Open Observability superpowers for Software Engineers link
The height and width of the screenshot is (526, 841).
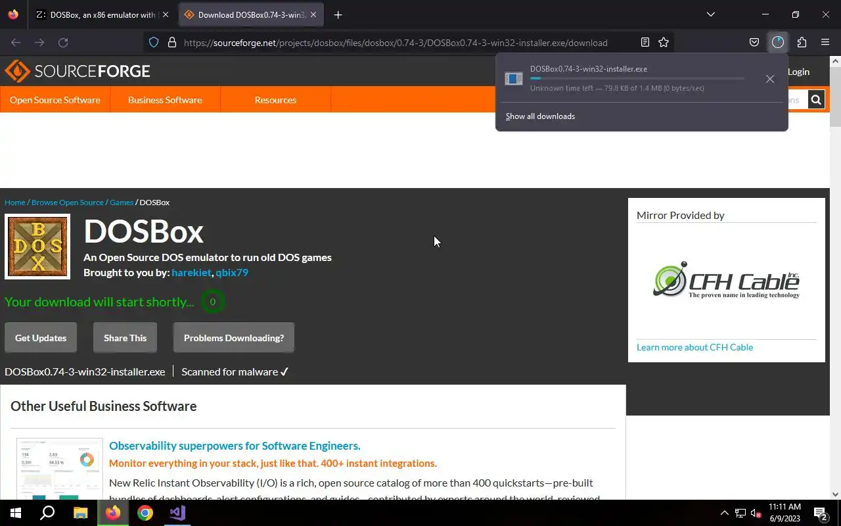(x=235, y=446)
